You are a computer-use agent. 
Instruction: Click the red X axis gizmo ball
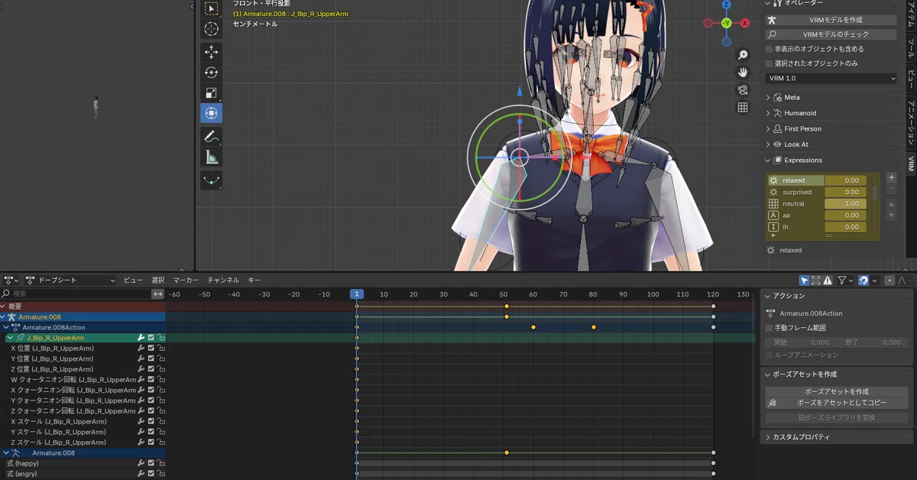click(x=745, y=23)
